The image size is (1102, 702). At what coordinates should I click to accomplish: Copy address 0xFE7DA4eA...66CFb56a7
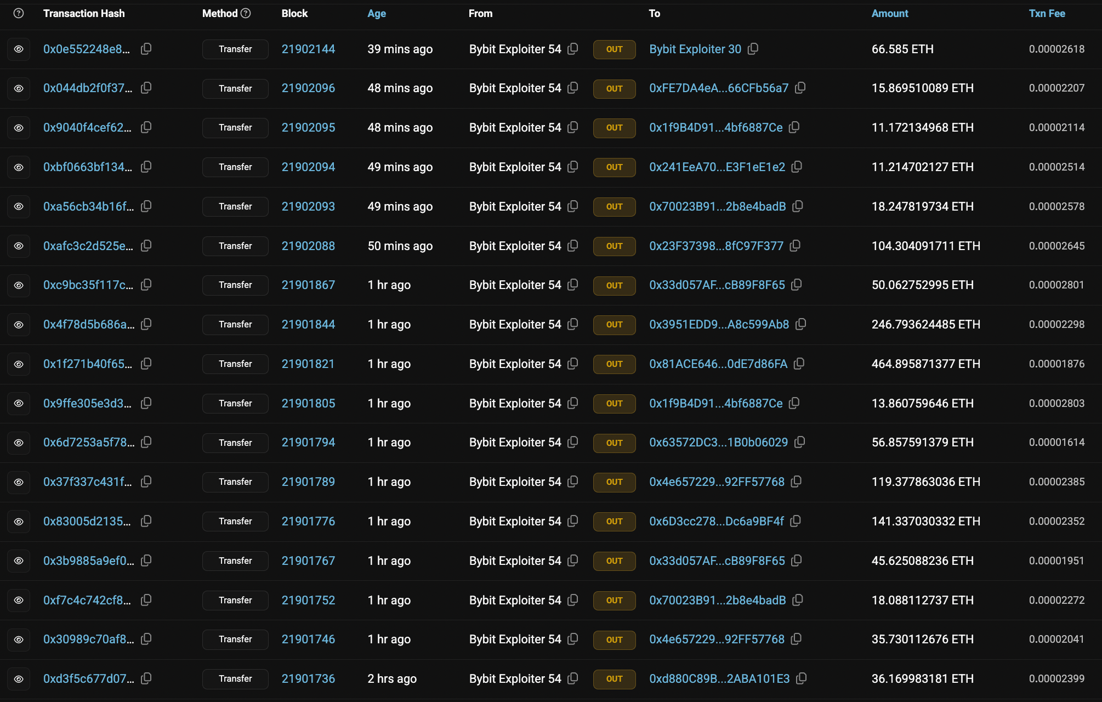[800, 88]
